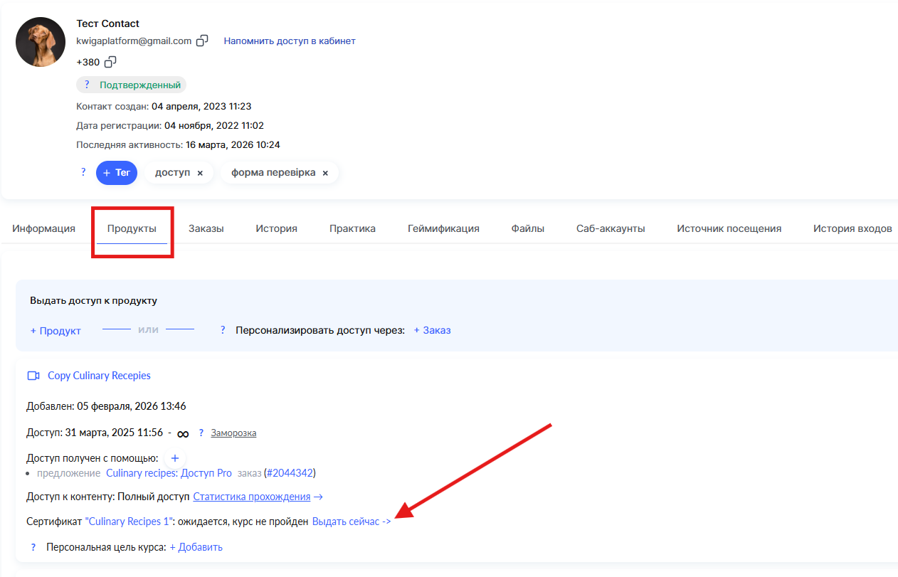Click the доступ tag label

coord(173,173)
